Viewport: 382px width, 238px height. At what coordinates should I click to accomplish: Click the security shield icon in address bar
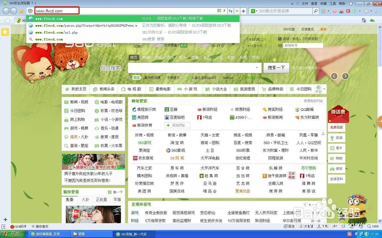click(x=30, y=11)
